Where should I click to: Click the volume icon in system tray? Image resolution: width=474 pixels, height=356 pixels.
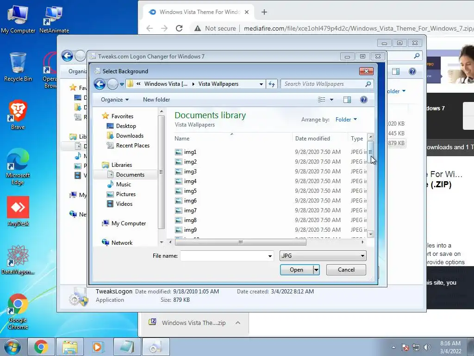[427, 347]
